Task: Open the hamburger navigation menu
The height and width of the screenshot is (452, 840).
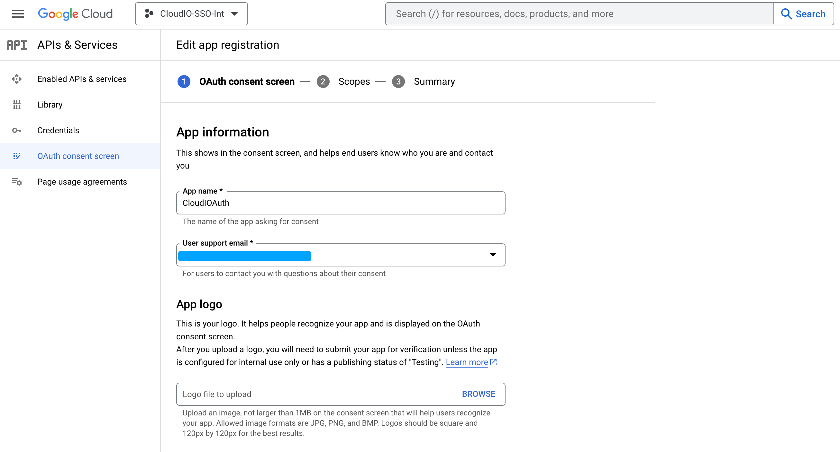Action: (18, 14)
